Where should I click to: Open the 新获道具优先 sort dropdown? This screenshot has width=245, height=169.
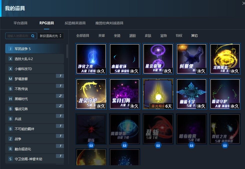pyautogui.click(x=51, y=36)
